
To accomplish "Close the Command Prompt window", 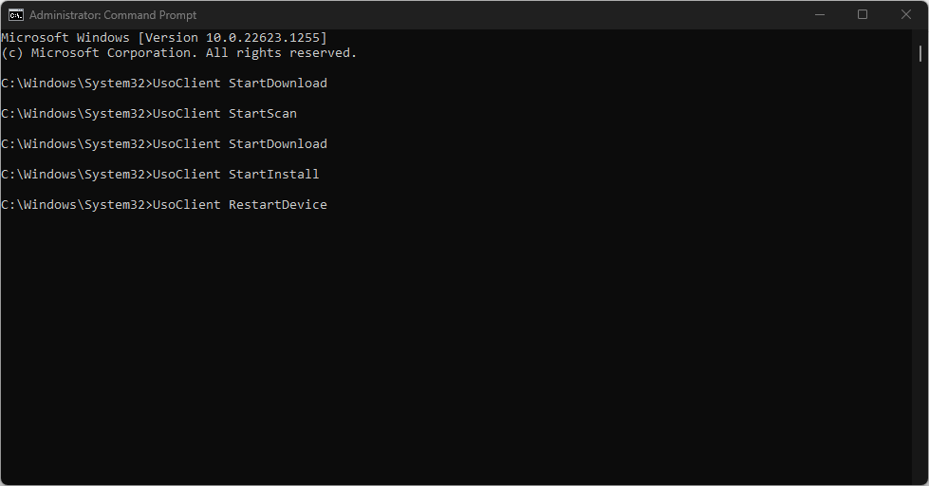I will click(906, 14).
